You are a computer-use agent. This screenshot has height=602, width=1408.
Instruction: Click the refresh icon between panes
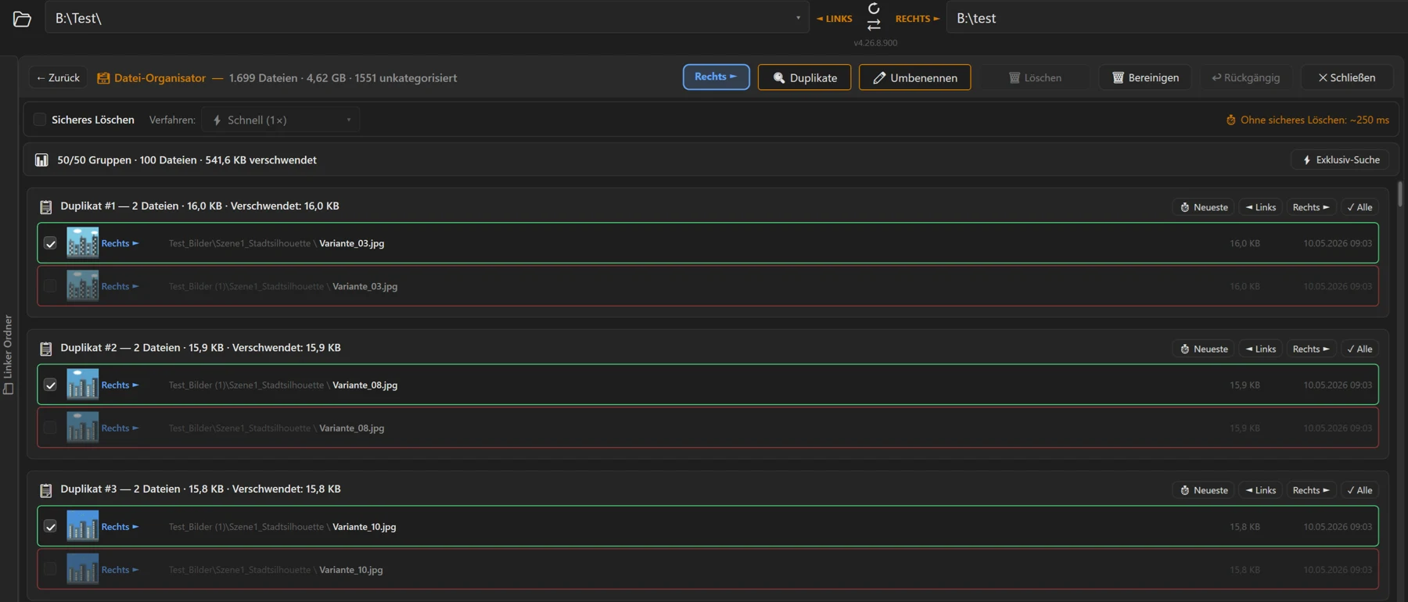[x=874, y=9]
